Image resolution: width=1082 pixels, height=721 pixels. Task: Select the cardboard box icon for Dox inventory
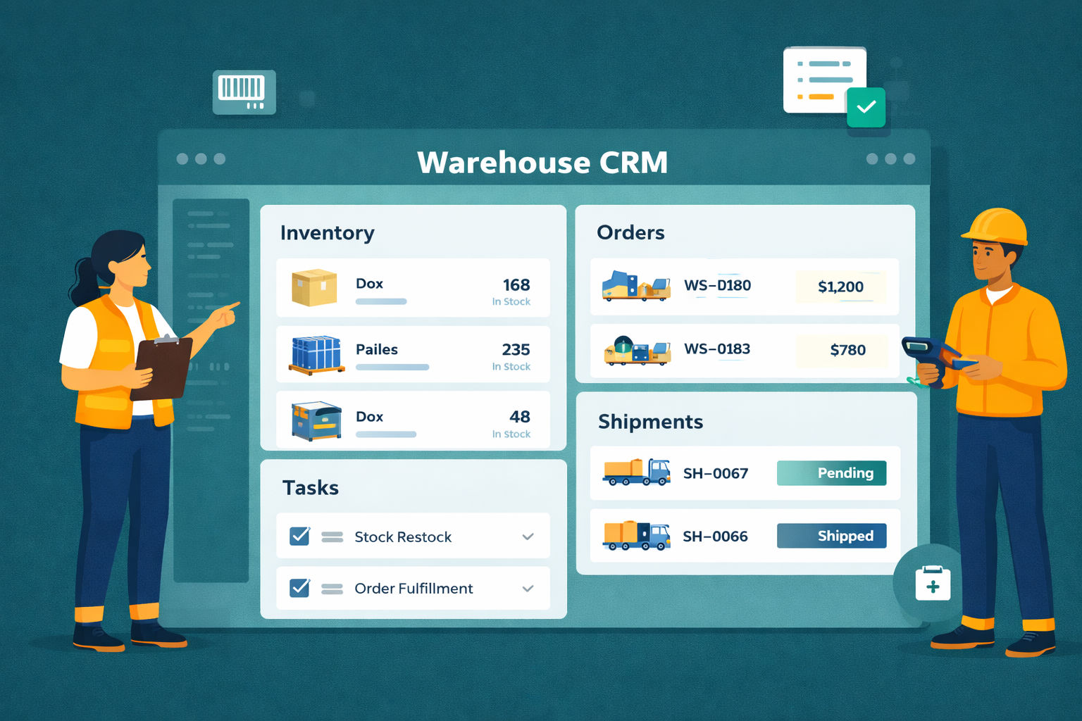[x=315, y=287]
